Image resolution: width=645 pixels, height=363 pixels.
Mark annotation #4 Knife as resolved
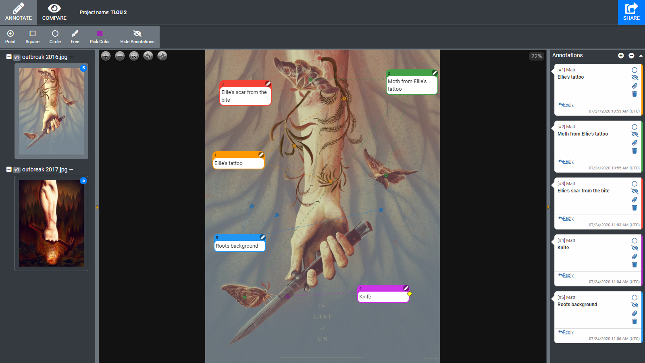pos(635,241)
